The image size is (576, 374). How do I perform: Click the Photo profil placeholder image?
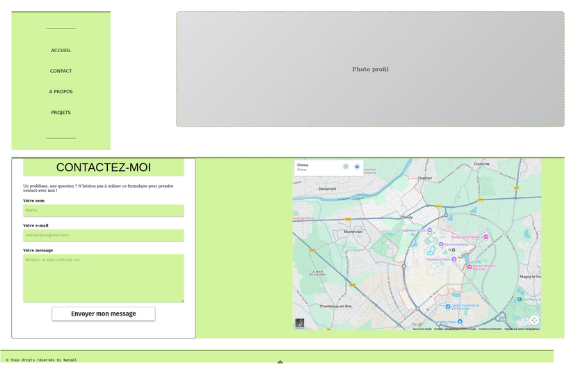coord(370,69)
